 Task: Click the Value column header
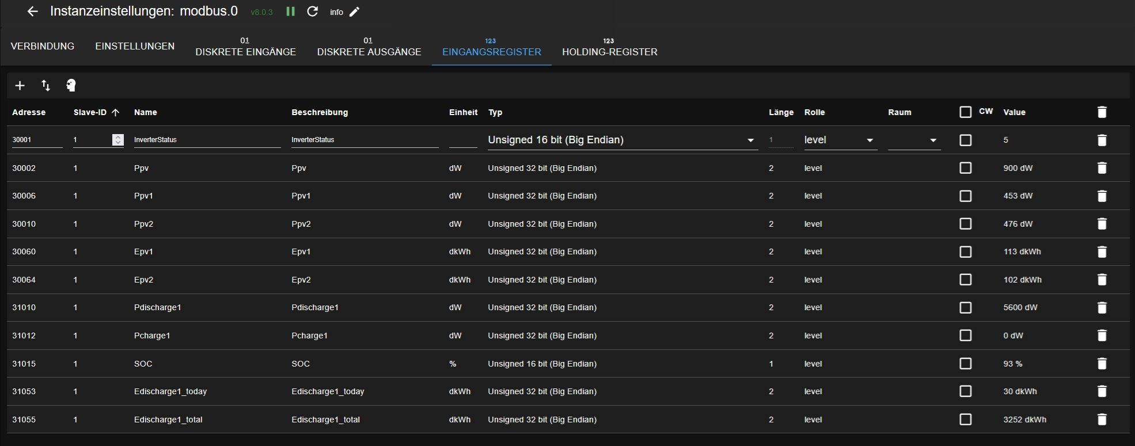pos(1014,112)
